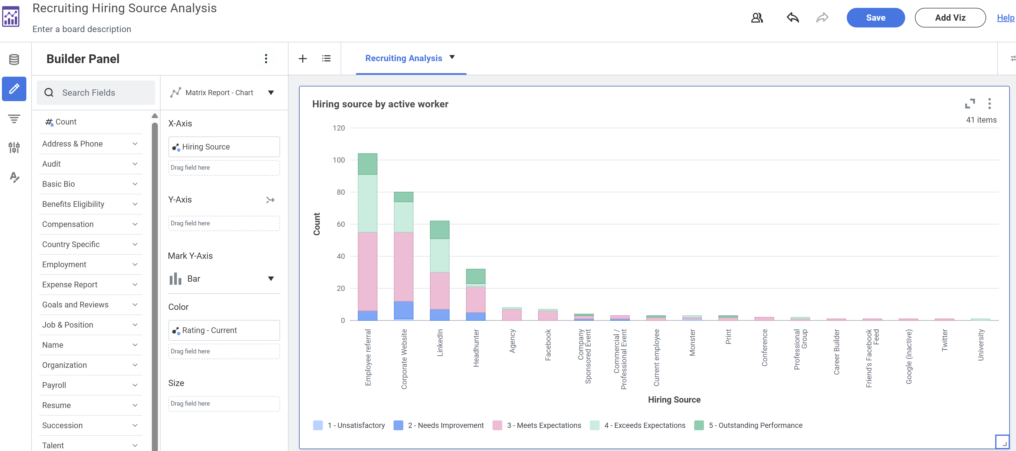Click the board title Recruiting Hiring Source Analysis
The height and width of the screenshot is (451, 1016).
tap(125, 8)
